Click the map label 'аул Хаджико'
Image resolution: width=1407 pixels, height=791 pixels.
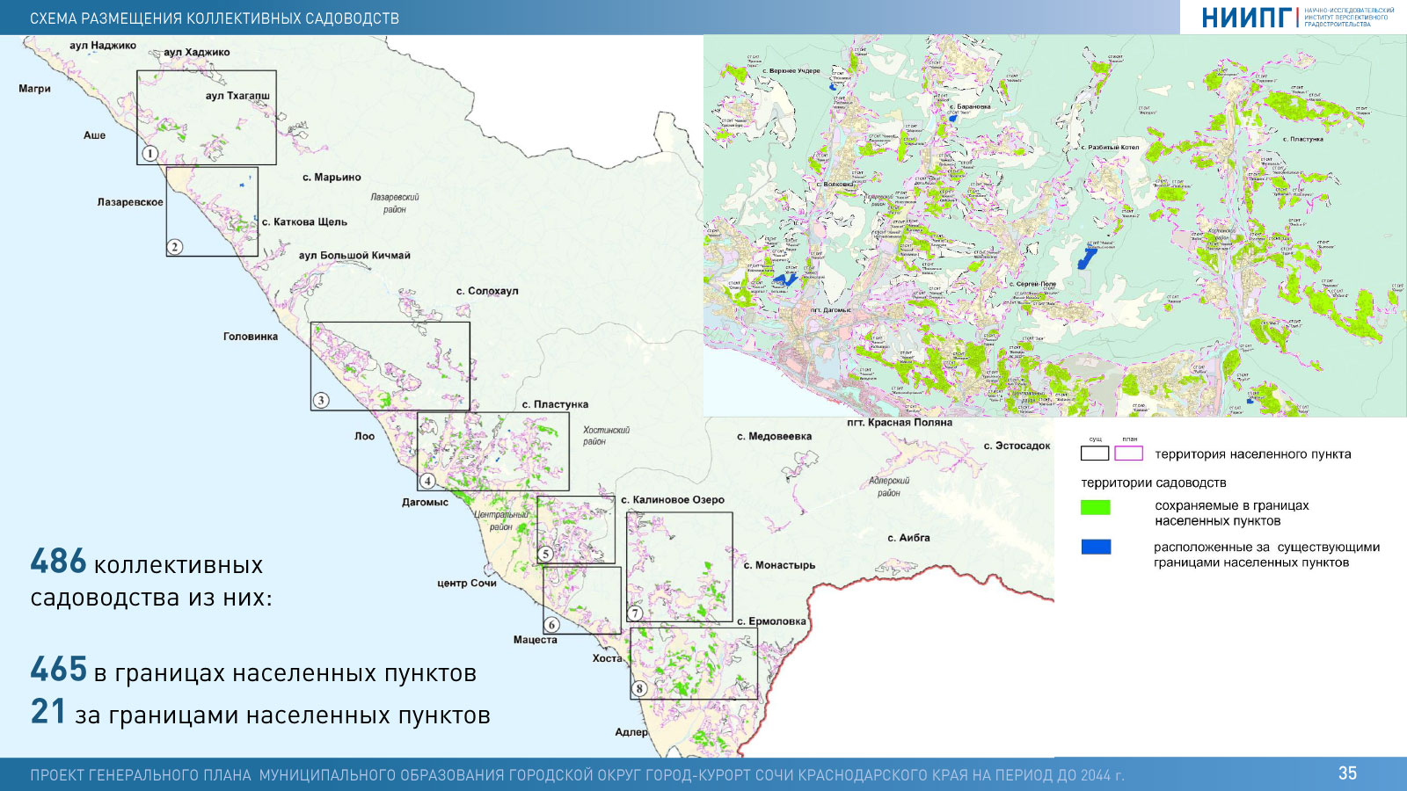(x=197, y=53)
